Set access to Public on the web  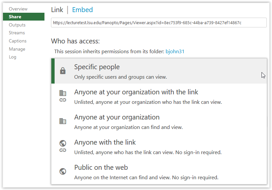(159, 172)
